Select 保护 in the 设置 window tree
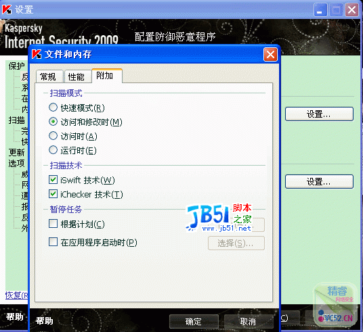The image size is (363, 332). coord(17,66)
